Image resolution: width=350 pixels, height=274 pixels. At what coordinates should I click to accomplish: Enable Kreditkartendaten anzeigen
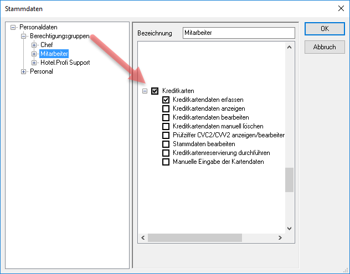pyautogui.click(x=166, y=108)
